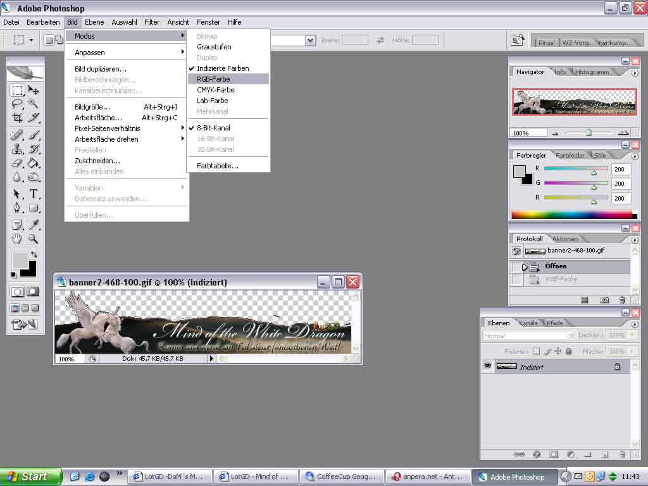
Task: Toggle 8-Bit-Kanal option in Modus submenu
Action: (x=213, y=128)
